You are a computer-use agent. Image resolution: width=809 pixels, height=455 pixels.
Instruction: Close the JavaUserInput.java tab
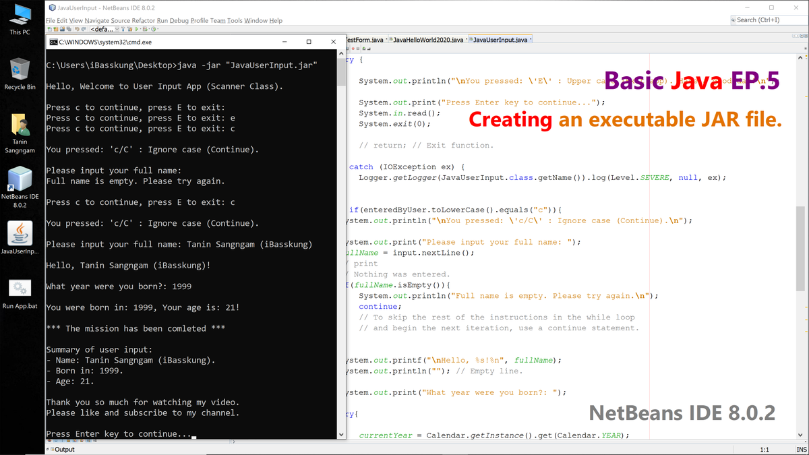pos(531,39)
